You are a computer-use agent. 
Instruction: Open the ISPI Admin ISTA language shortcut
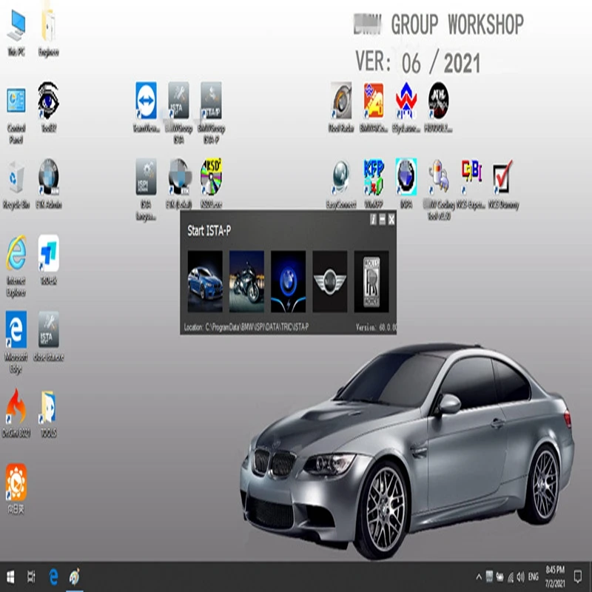click(x=146, y=189)
